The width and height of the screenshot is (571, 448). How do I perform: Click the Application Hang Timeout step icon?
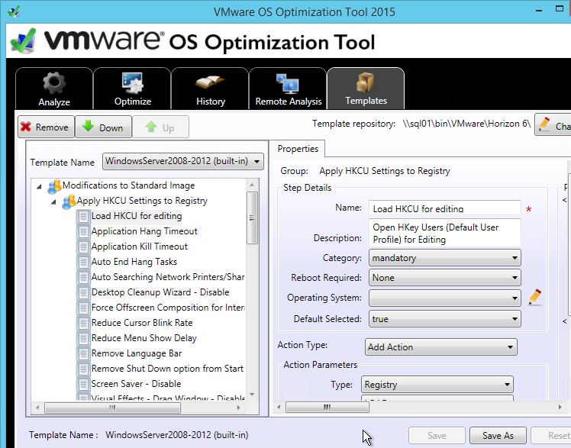tap(83, 231)
